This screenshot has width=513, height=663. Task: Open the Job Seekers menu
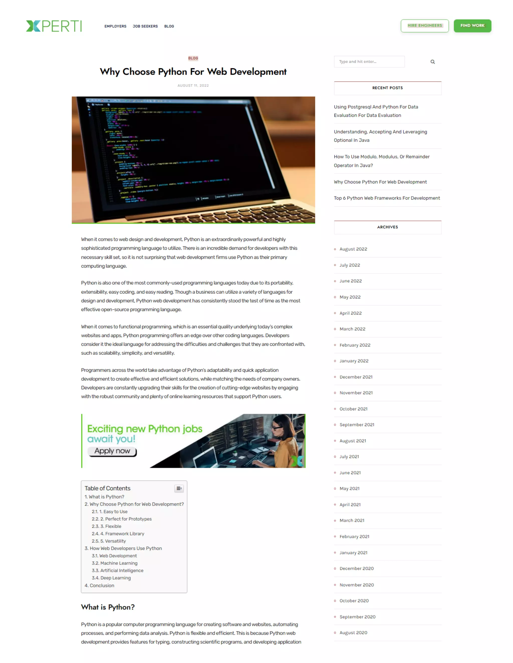point(145,27)
